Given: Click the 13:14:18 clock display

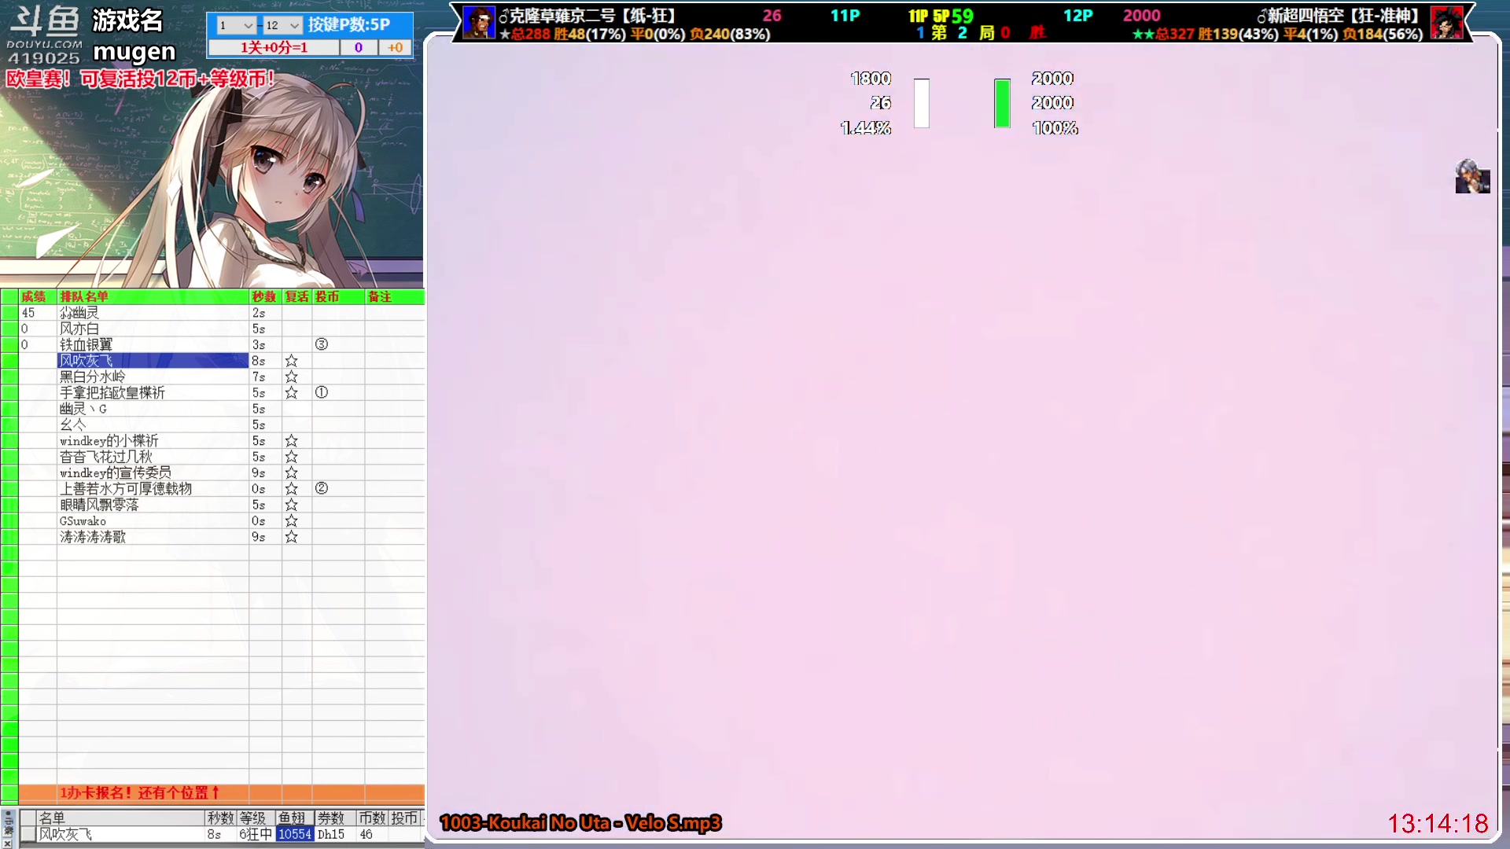Looking at the screenshot, I should (1438, 823).
